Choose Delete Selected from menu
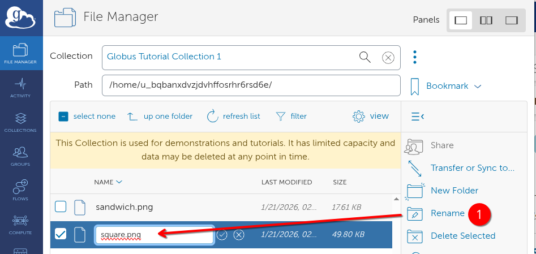The height and width of the screenshot is (254, 536). (462, 236)
